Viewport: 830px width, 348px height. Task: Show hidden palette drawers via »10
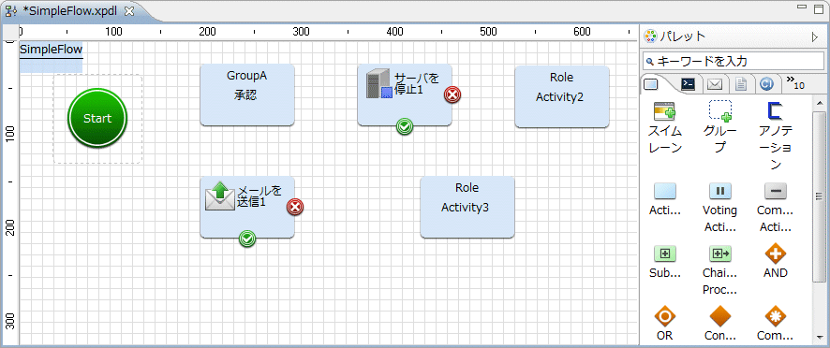click(795, 83)
